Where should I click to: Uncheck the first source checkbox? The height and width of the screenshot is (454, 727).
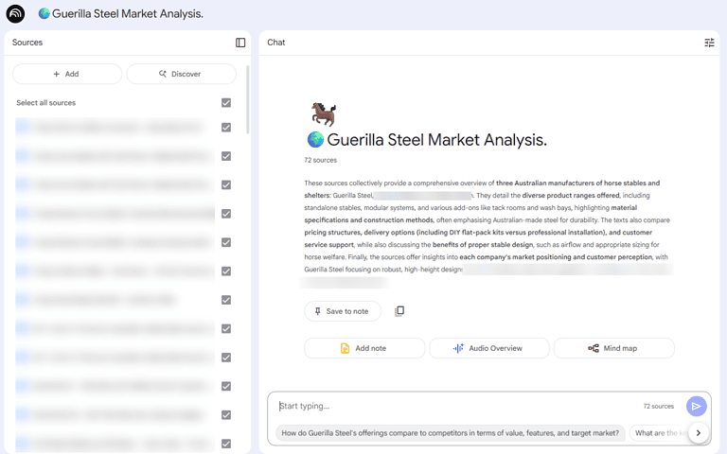tap(226, 128)
